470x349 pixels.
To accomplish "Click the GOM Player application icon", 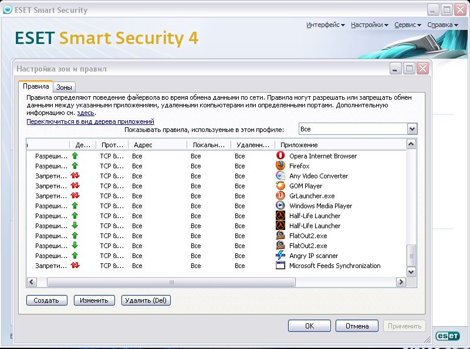I will click(280, 185).
